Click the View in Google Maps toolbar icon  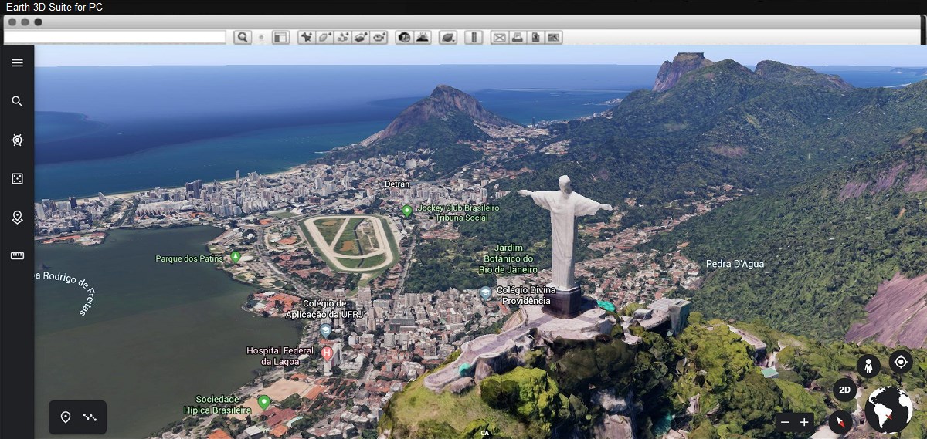[553, 37]
